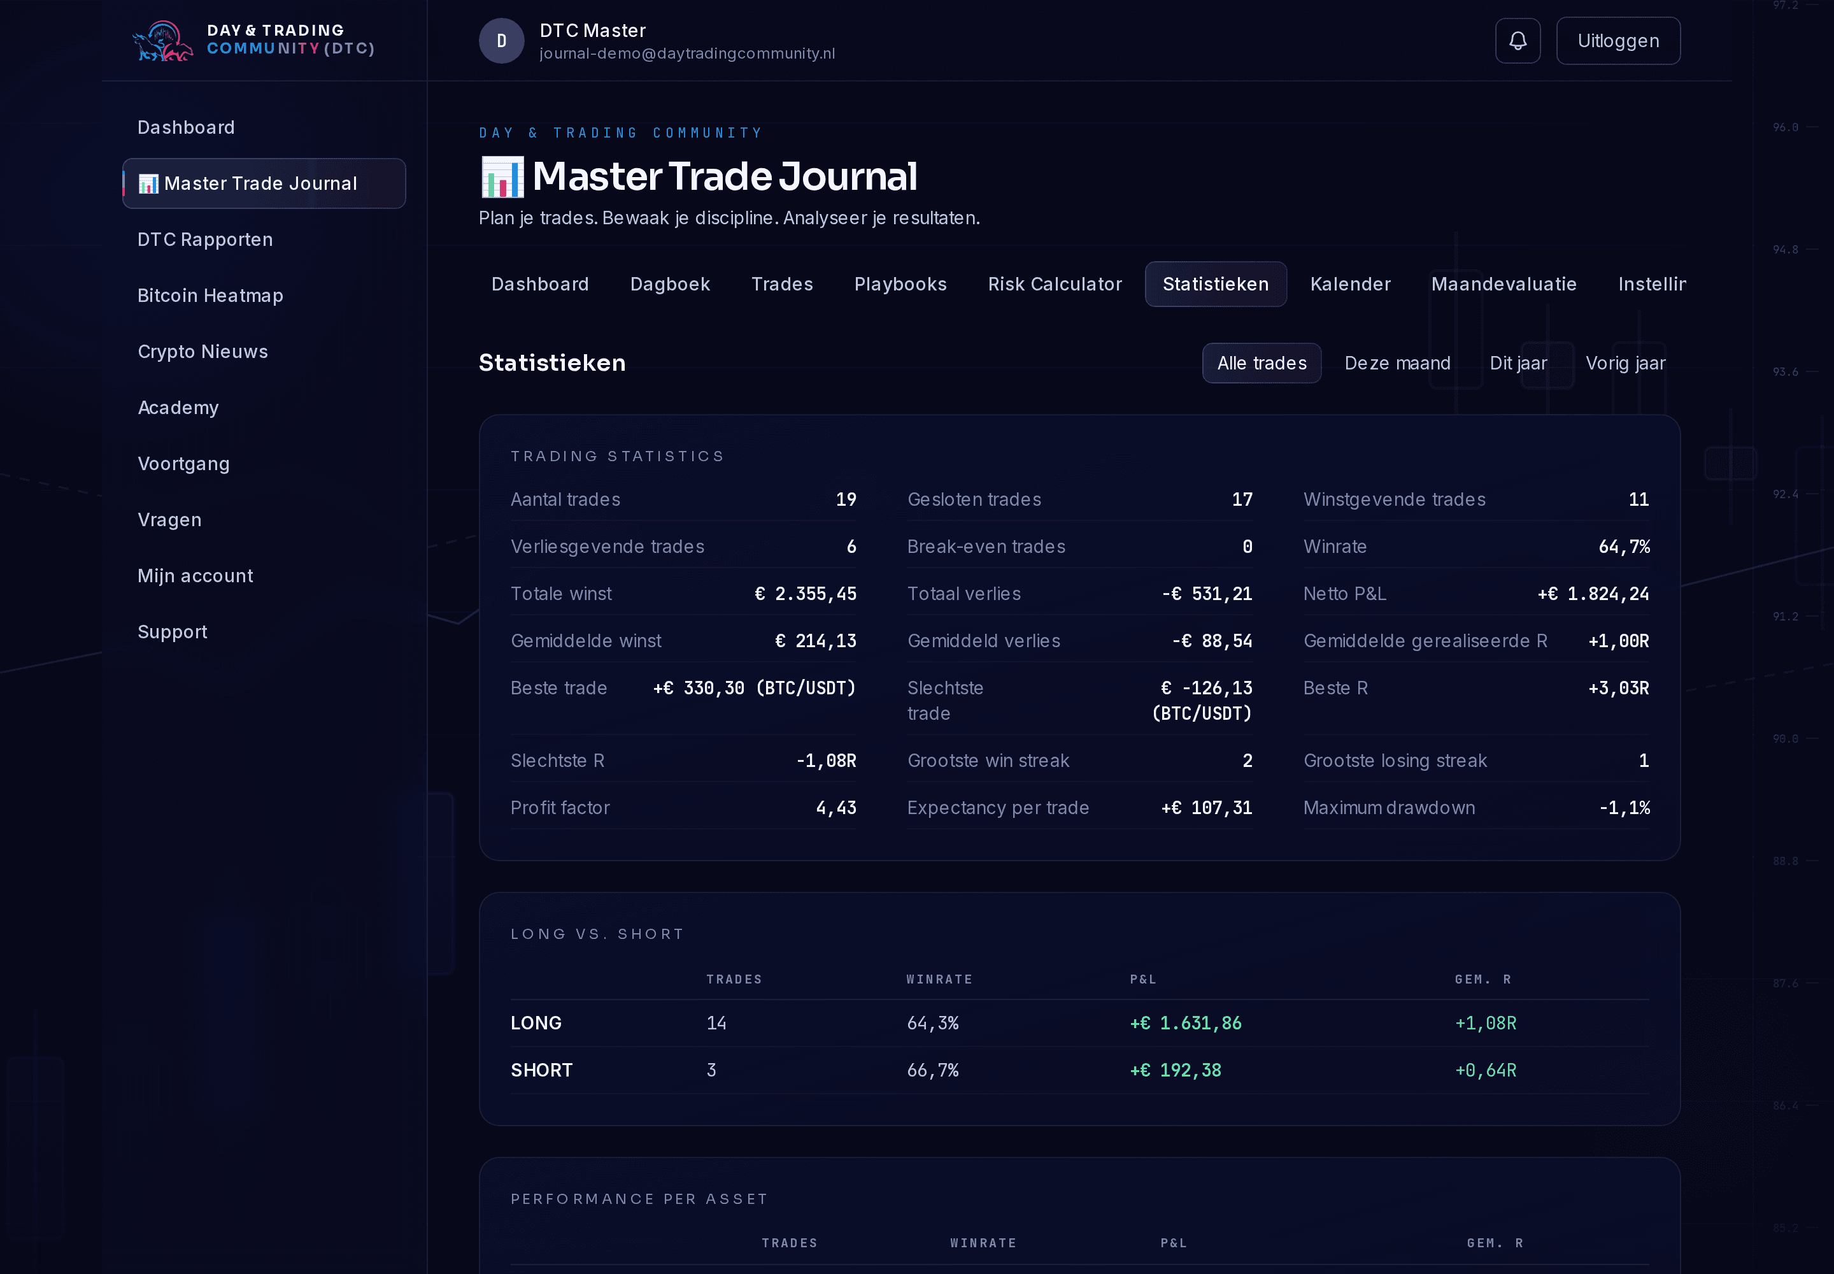Select the Risk Calculator tab
Image resolution: width=1834 pixels, height=1274 pixels.
[x=1055, y=284]
